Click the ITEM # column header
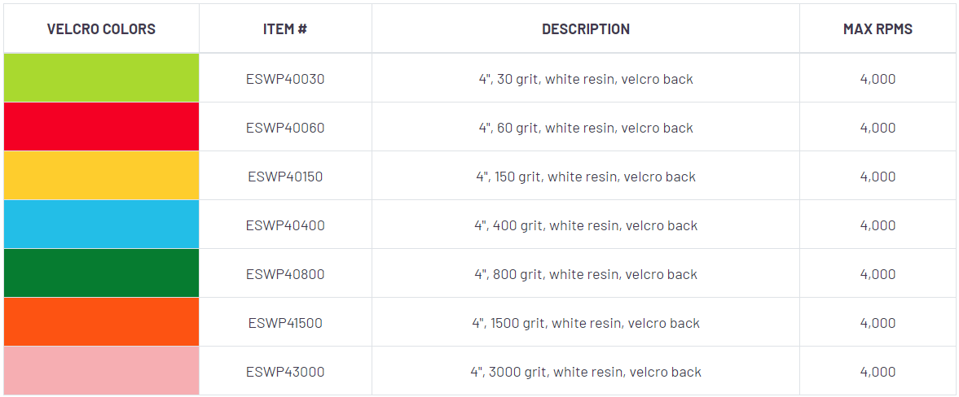The width and height of the screenshot is (959, 397). (285, 29)
